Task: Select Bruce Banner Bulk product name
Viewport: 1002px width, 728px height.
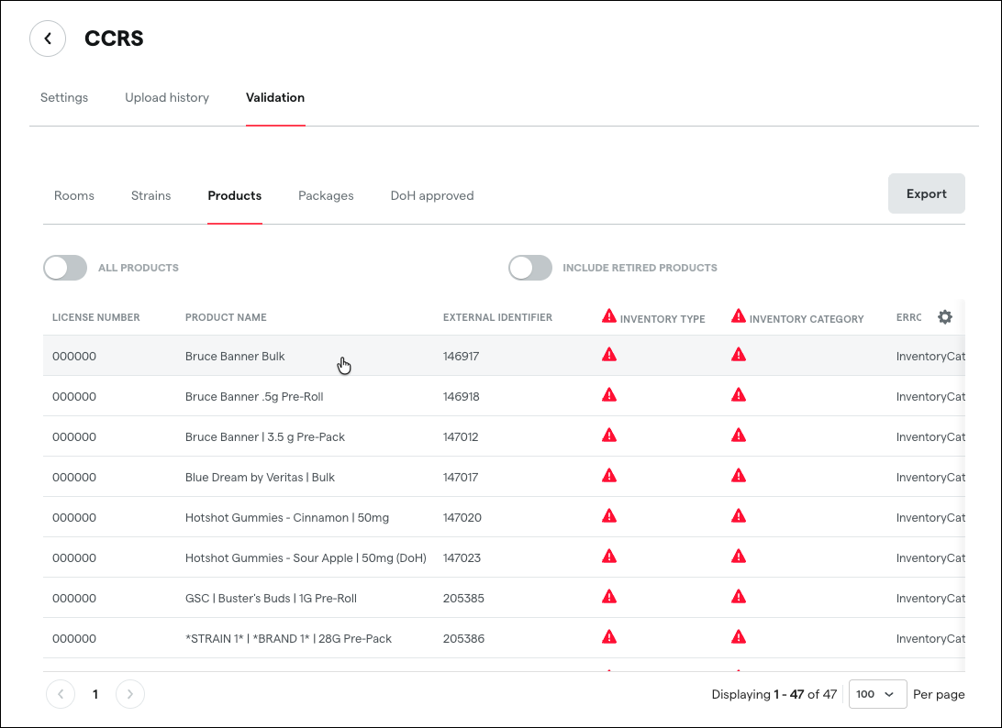Action: pos(235,357)
